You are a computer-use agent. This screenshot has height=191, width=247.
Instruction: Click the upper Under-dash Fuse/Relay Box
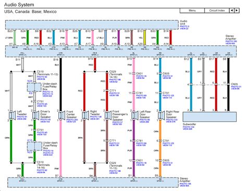[34, 87]
